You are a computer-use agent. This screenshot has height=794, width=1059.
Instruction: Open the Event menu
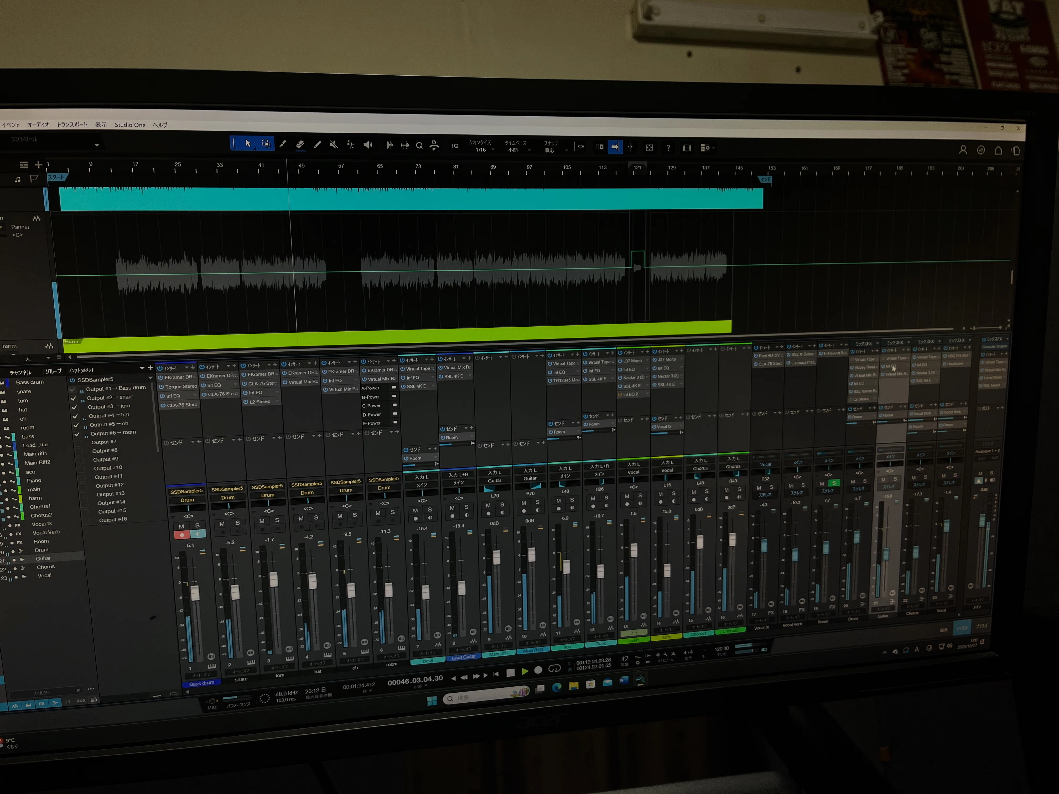(x=11, y=125)
